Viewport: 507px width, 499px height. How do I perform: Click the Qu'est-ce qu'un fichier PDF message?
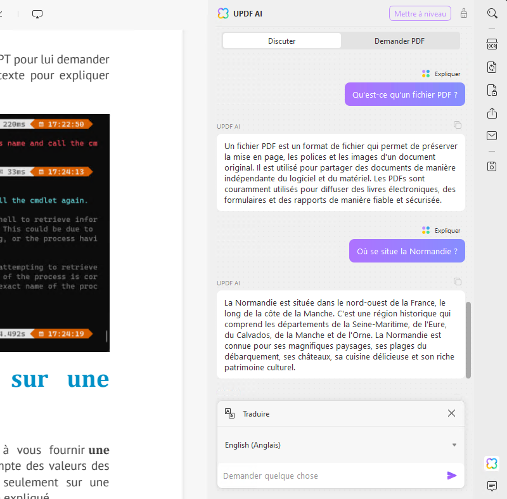tap(405, 94)
